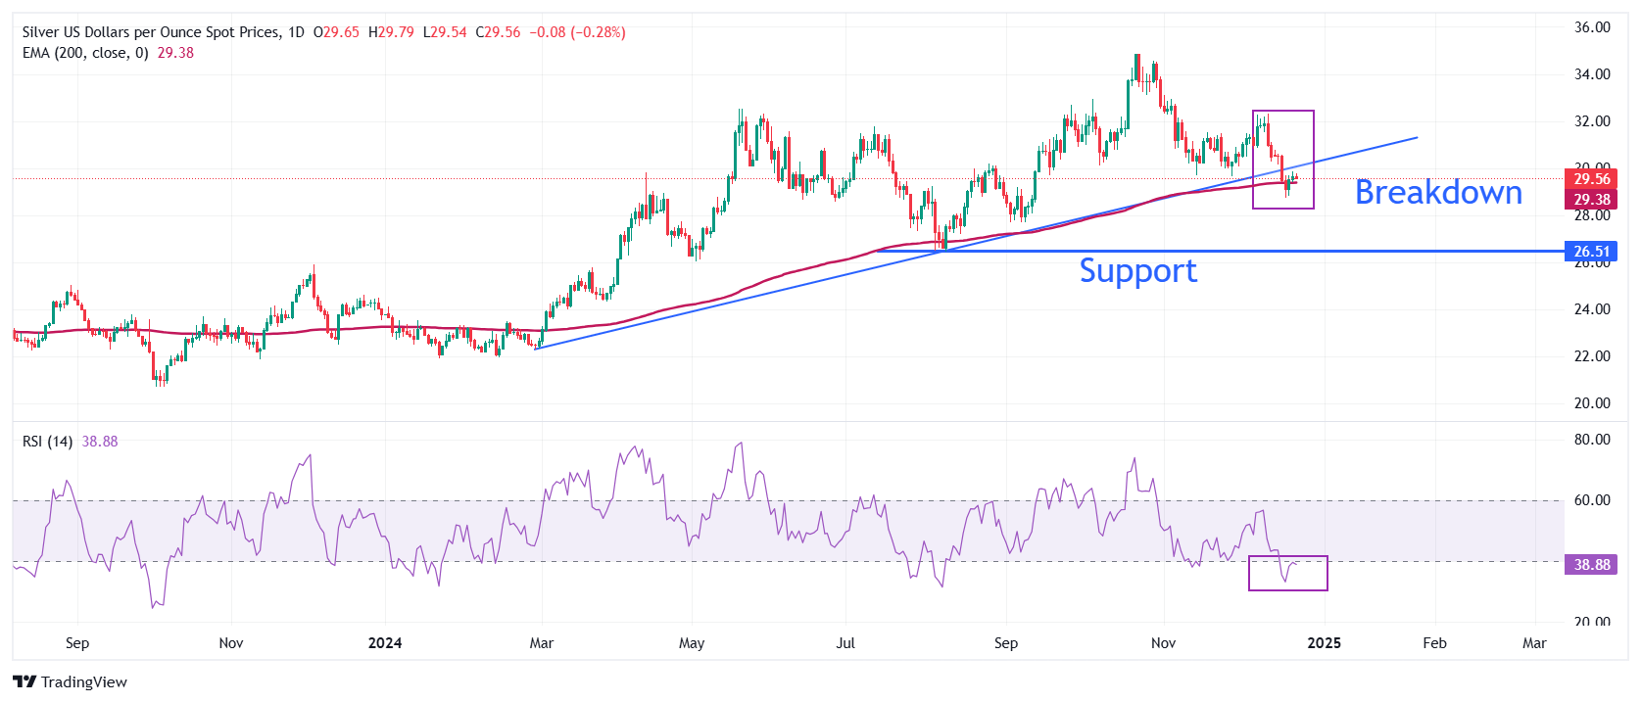Select the purple rectangle on price candles
The height and width of the screenshot is (703, 1641).
[x=1282, y=112]
